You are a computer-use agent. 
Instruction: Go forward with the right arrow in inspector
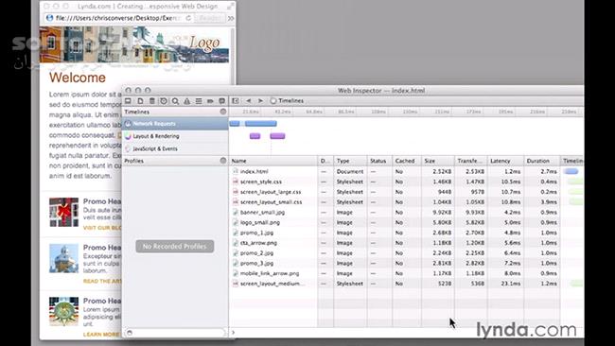tap(260, 101)
